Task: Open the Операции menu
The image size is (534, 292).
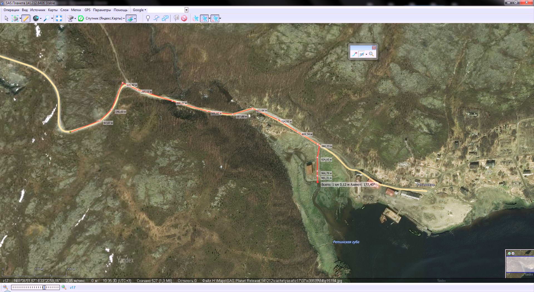Action: 11,10
